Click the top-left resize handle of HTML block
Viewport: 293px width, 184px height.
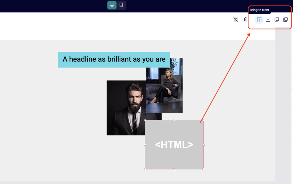pos(145,120)
